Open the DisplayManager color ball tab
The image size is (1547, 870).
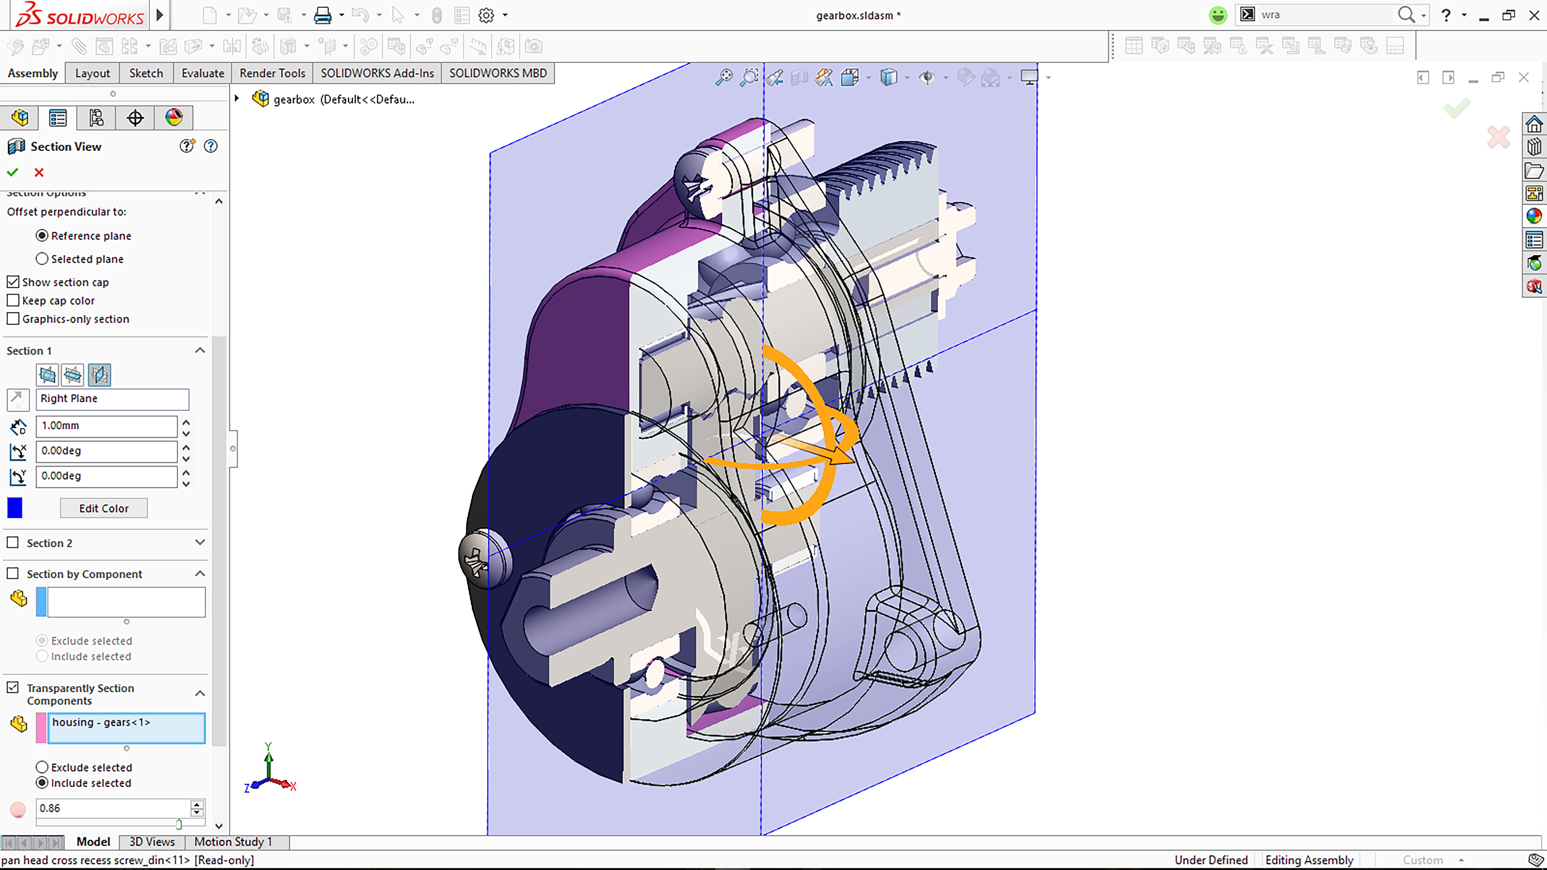(x=174, y=118)
